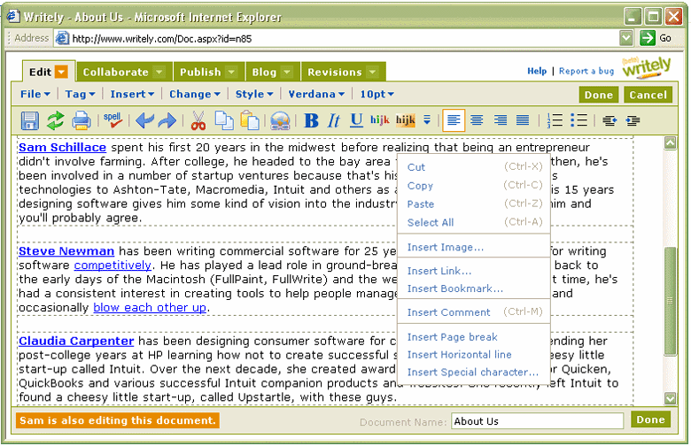The image size is (691, 446).
Task: Choose Paste from the context menu
Action: point(474,204)
